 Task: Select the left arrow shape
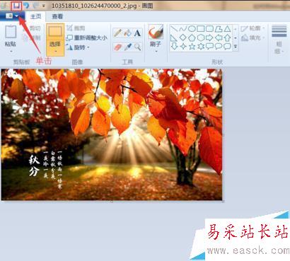click(x=219, y=37)
